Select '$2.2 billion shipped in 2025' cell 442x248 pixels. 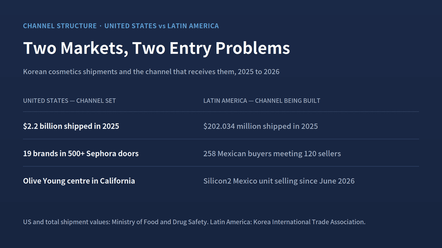71,126
